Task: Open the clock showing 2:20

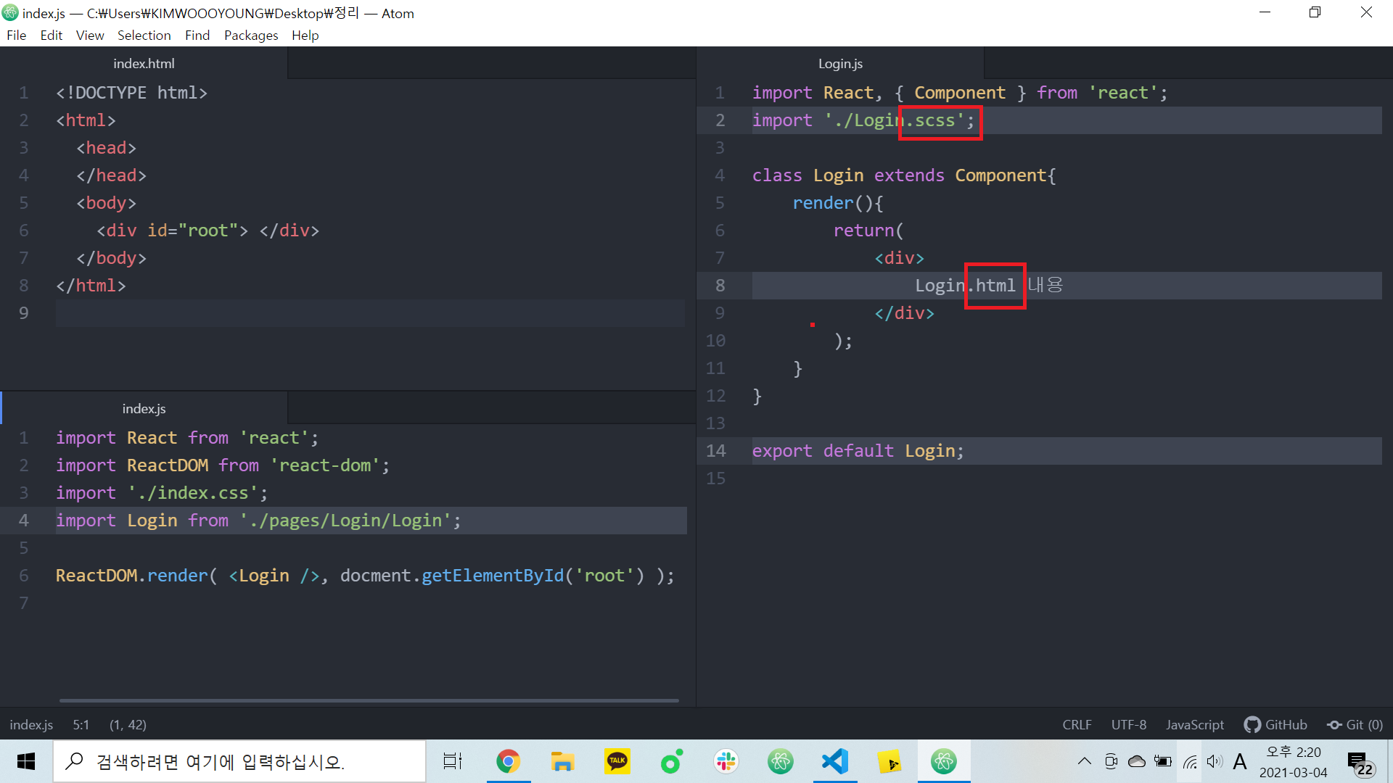Action: [x=1294, y=761]
